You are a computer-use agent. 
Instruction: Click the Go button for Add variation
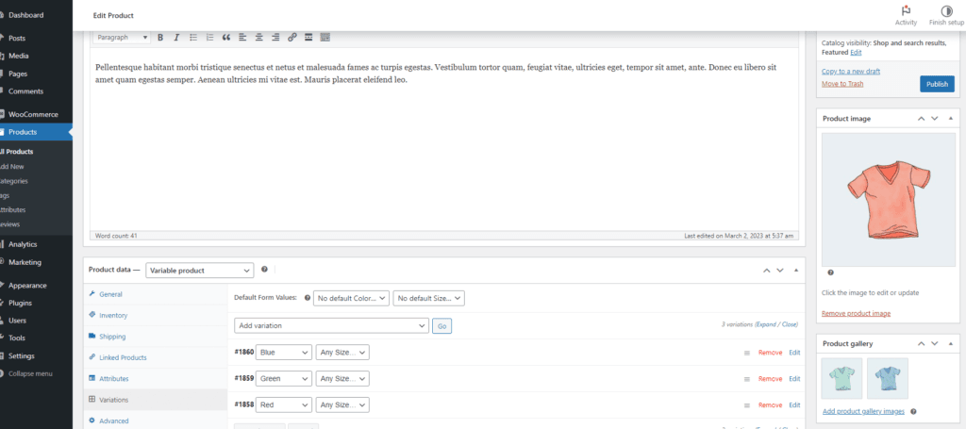[441, 325]
